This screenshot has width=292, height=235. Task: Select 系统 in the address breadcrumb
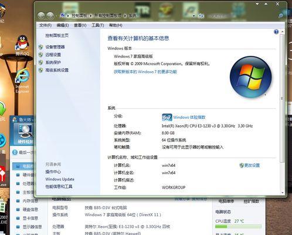coord(133,16)
